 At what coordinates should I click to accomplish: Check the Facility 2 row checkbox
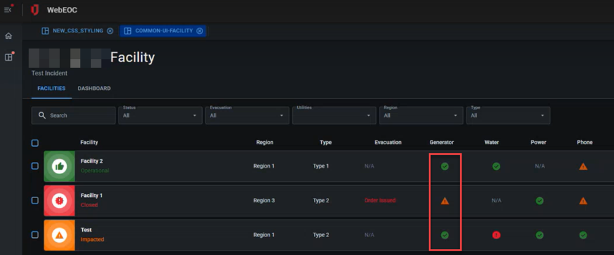coord(35,166)
